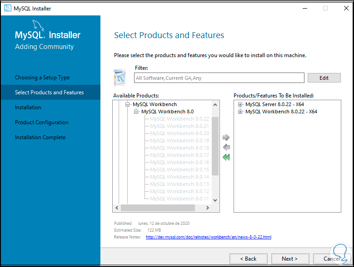Image resolution: width=354 pixels, height=267 pixels.
Task: Click the vertical scrollbar down arrow
Action: [x=215, y=200]
